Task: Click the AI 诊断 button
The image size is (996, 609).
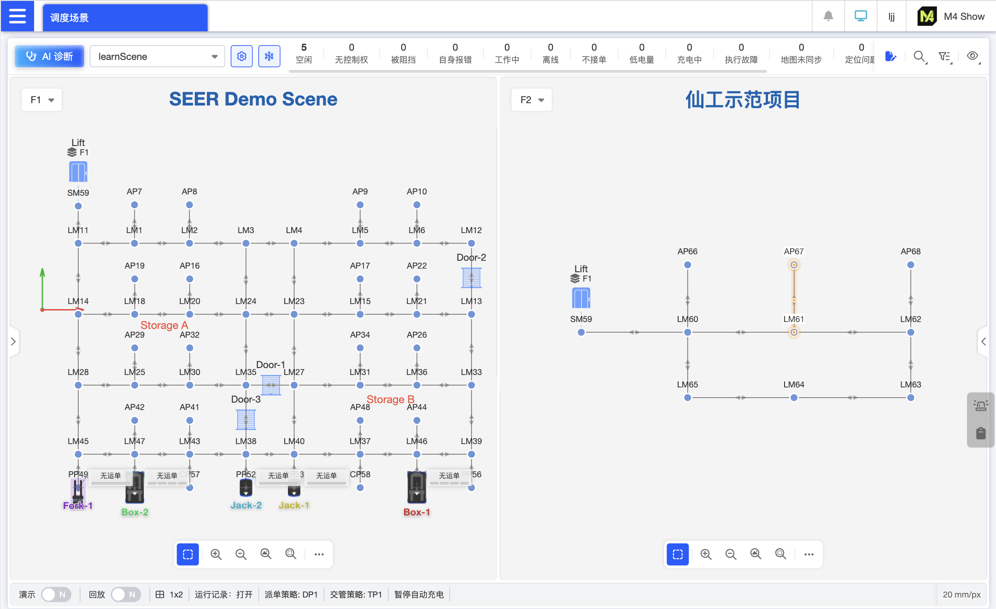Action: (50, 56)
